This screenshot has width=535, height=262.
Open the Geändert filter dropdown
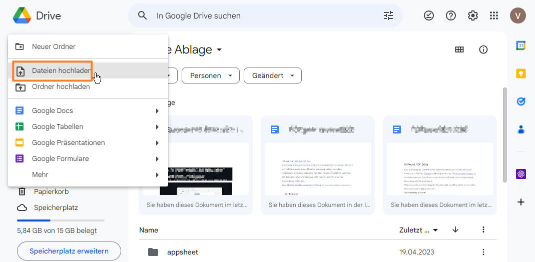[273, 75]
